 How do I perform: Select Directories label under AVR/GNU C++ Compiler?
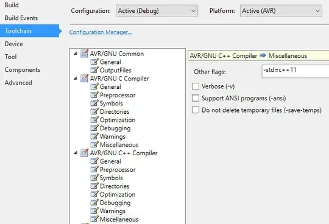tap(115, 186)
